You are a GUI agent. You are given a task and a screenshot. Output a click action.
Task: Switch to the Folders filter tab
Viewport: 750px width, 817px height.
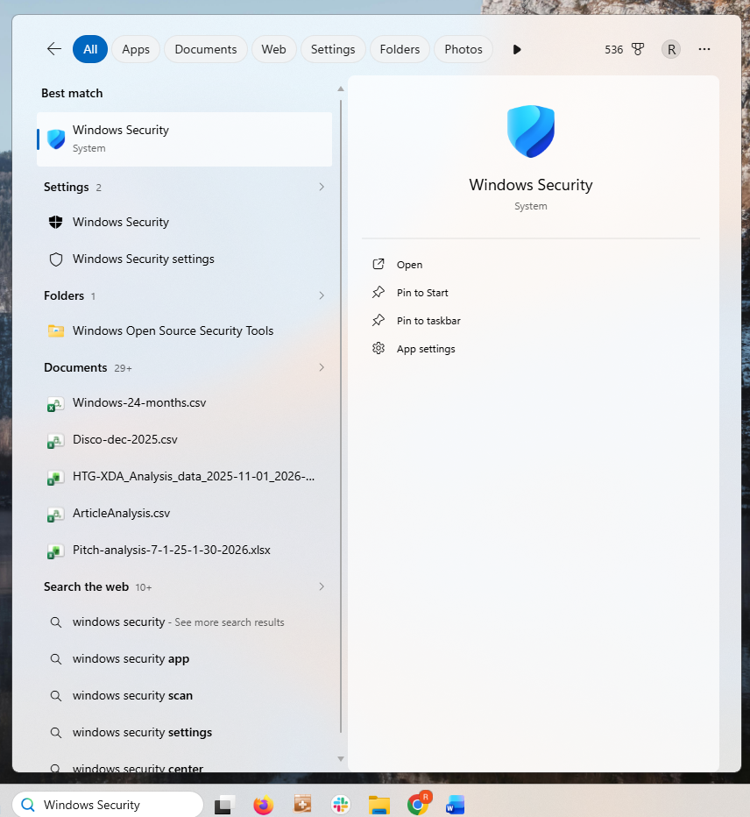coord(400,49)
